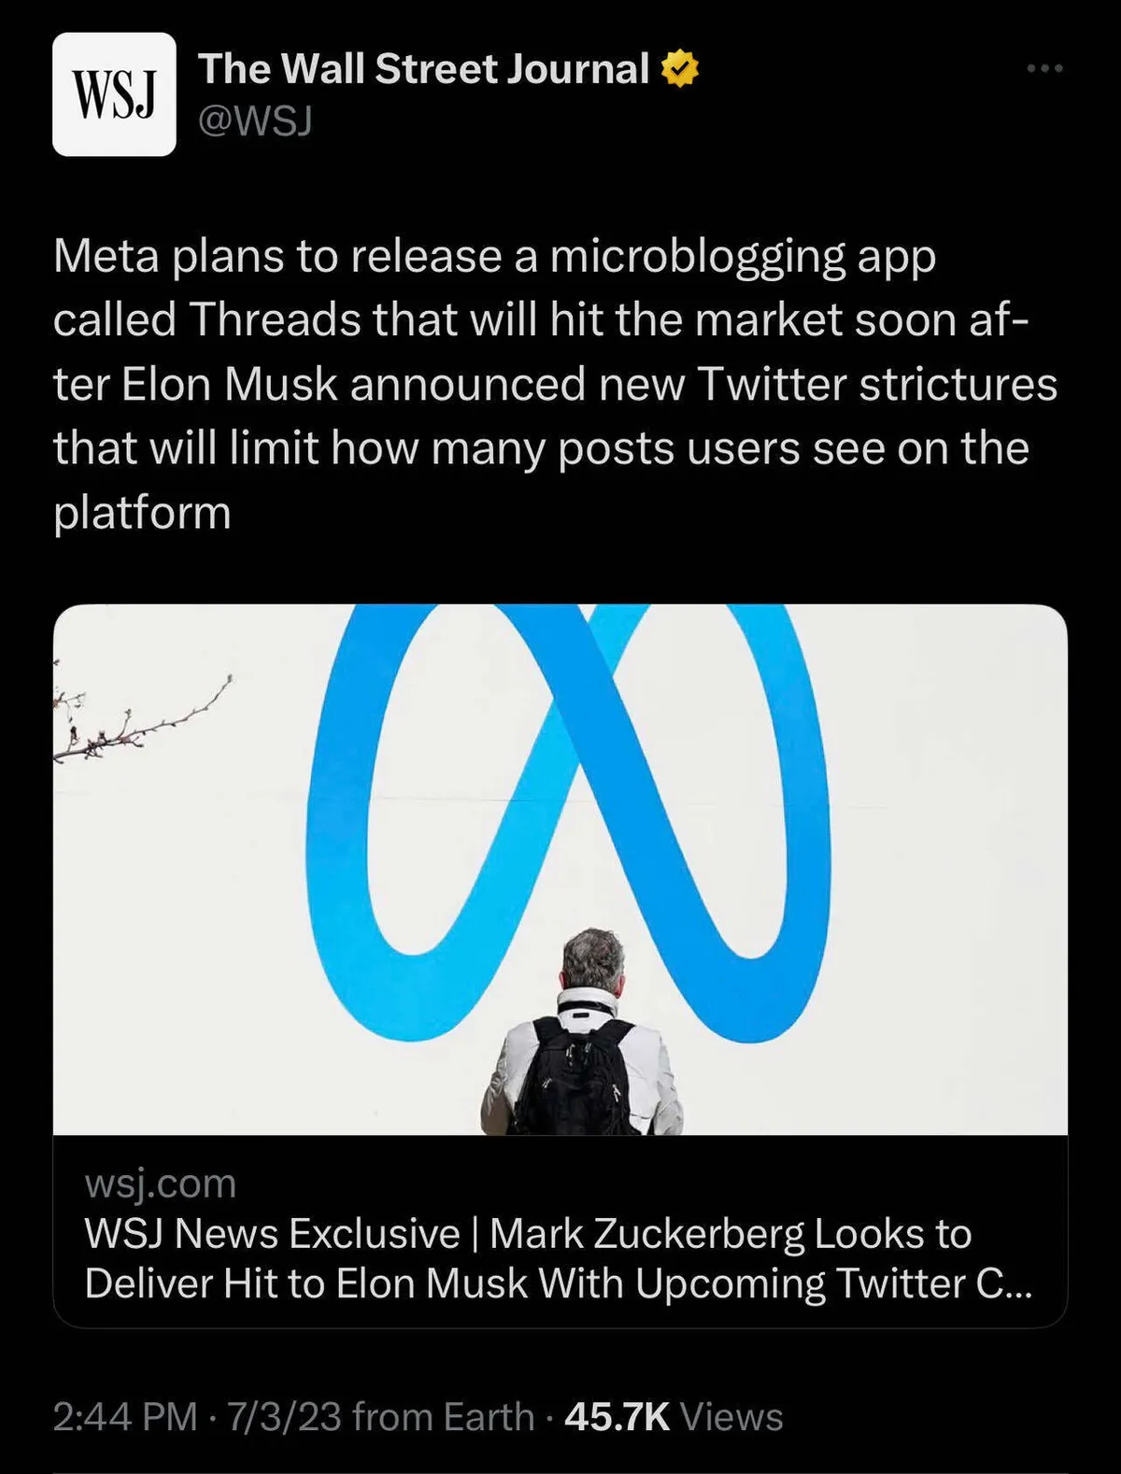Click the word "Threads" in the tweet

(276, 320)
